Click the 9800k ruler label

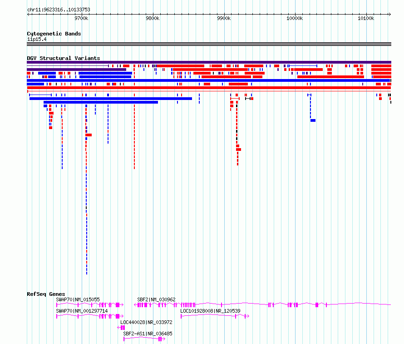click(153, 18)
